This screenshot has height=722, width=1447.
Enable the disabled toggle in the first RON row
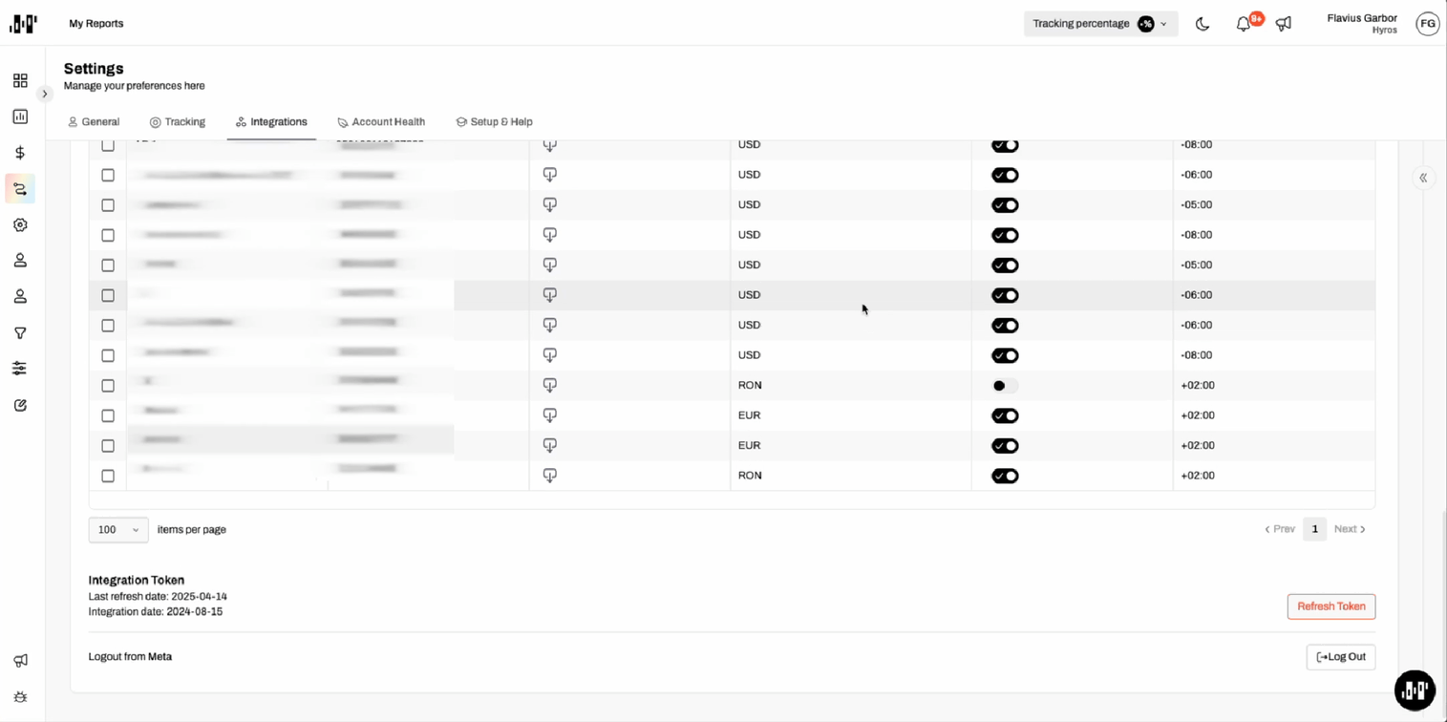pyautogui.click(x=1005, y=386)
